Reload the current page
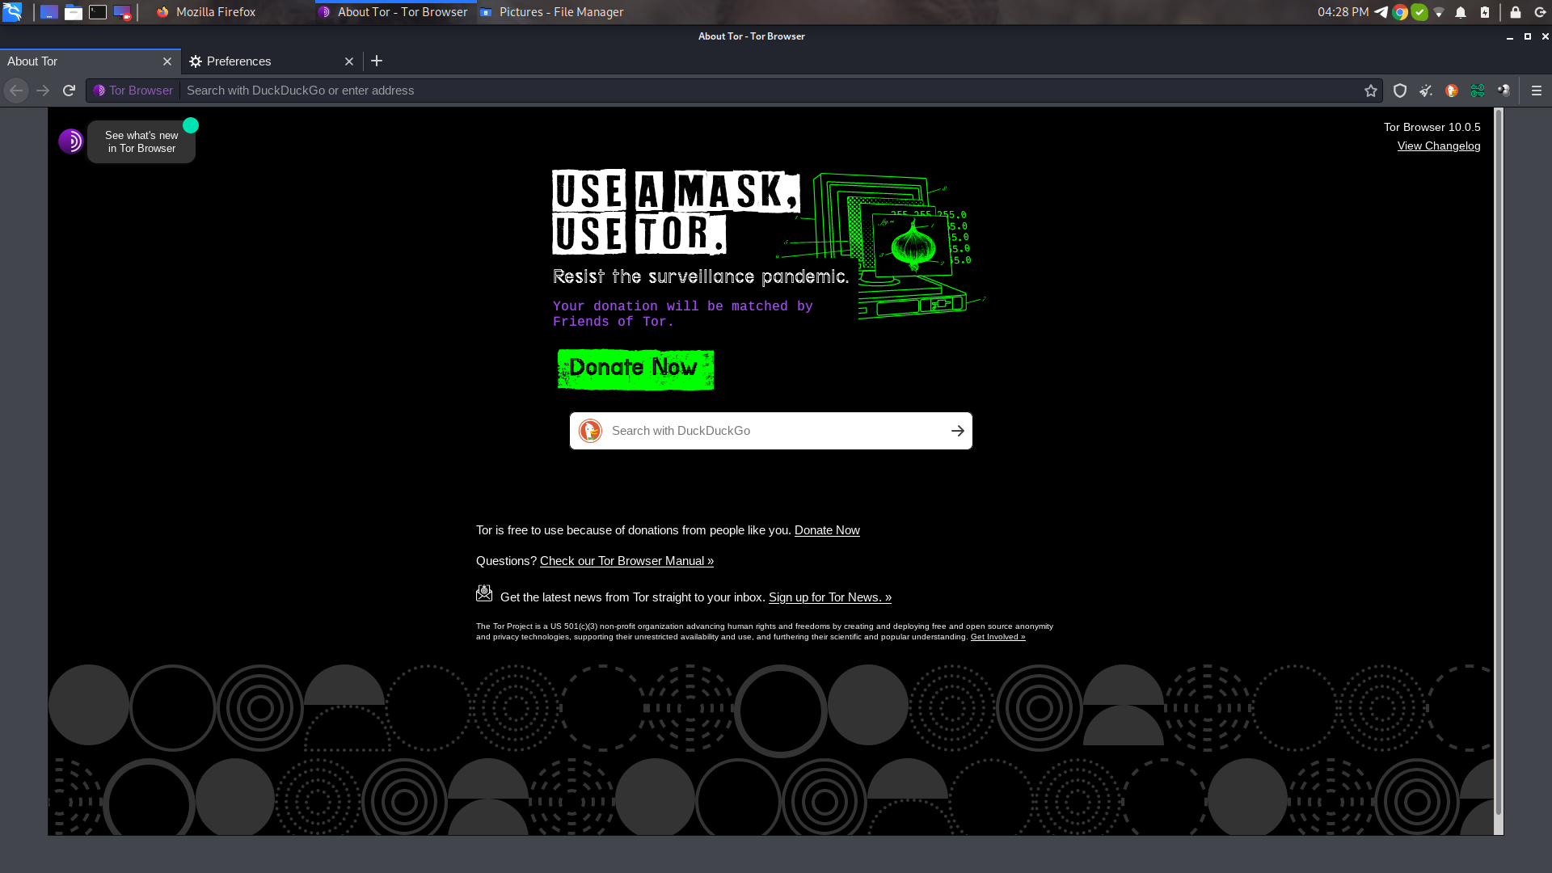Screen dimensions: 1552x873 (x=70, y=91)
